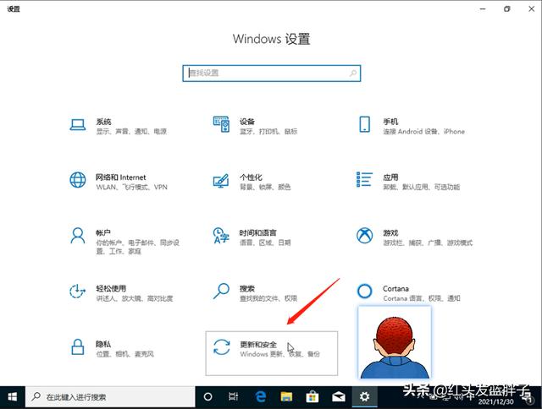Image resolution: width=542 pixels, height=409 pixels.
Task: Open the Network & Internet globe icon
Action: pyautogui.click(x=78, y=180)
